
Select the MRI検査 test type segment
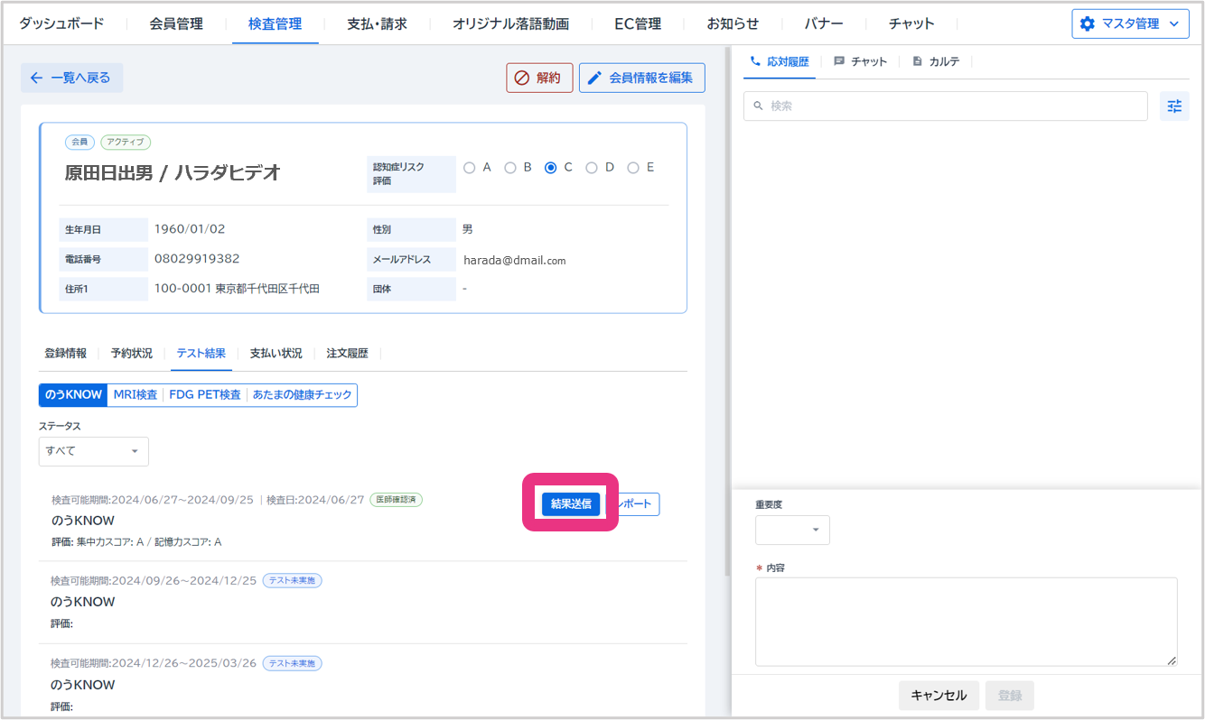pyautogui.click(x=135, y=395)
